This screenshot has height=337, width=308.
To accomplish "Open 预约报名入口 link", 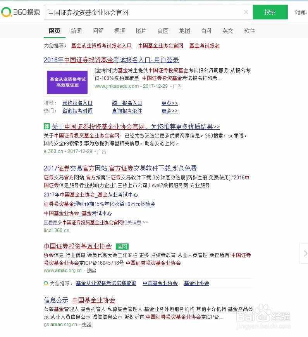I will click(x=77, y=103).
